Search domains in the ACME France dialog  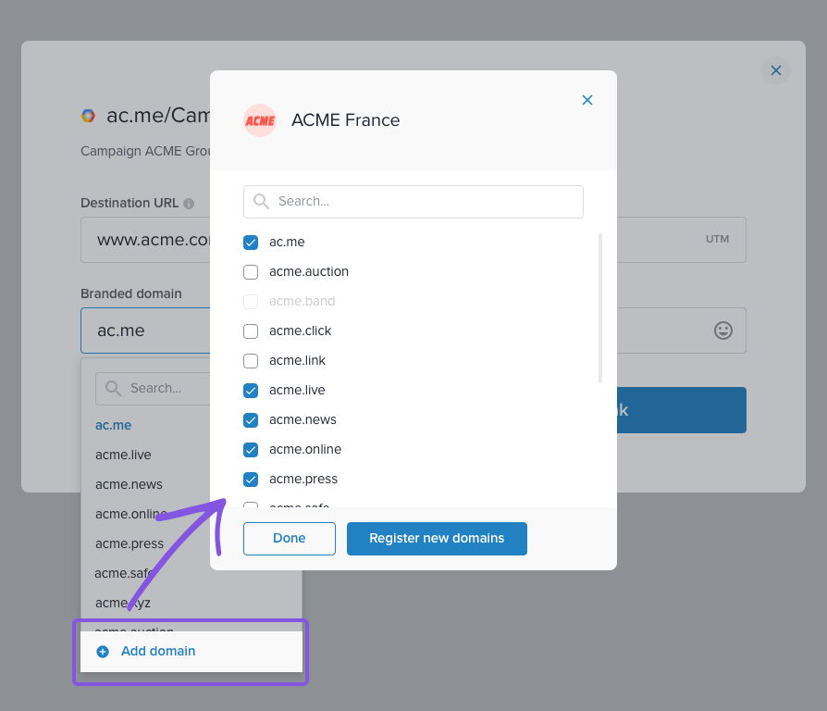coord(413,202)
